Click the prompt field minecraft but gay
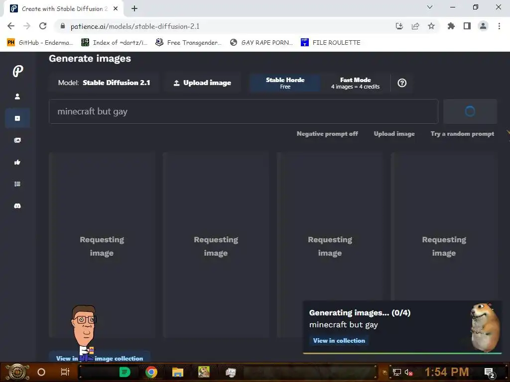 243,111
